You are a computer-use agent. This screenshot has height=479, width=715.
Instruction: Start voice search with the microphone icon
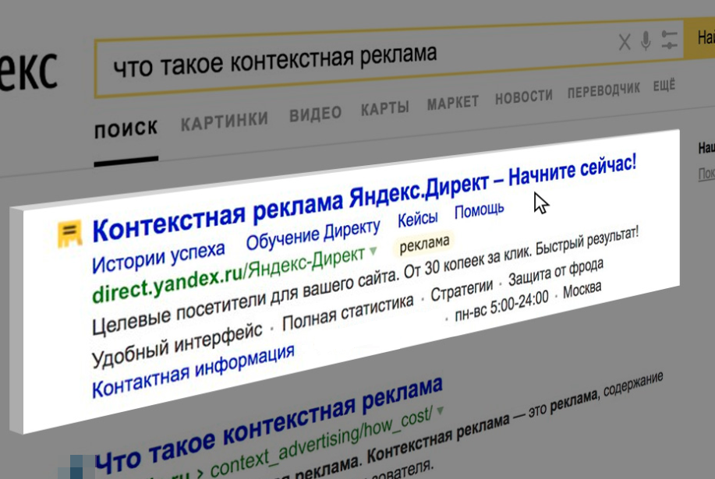pos(646,41)
